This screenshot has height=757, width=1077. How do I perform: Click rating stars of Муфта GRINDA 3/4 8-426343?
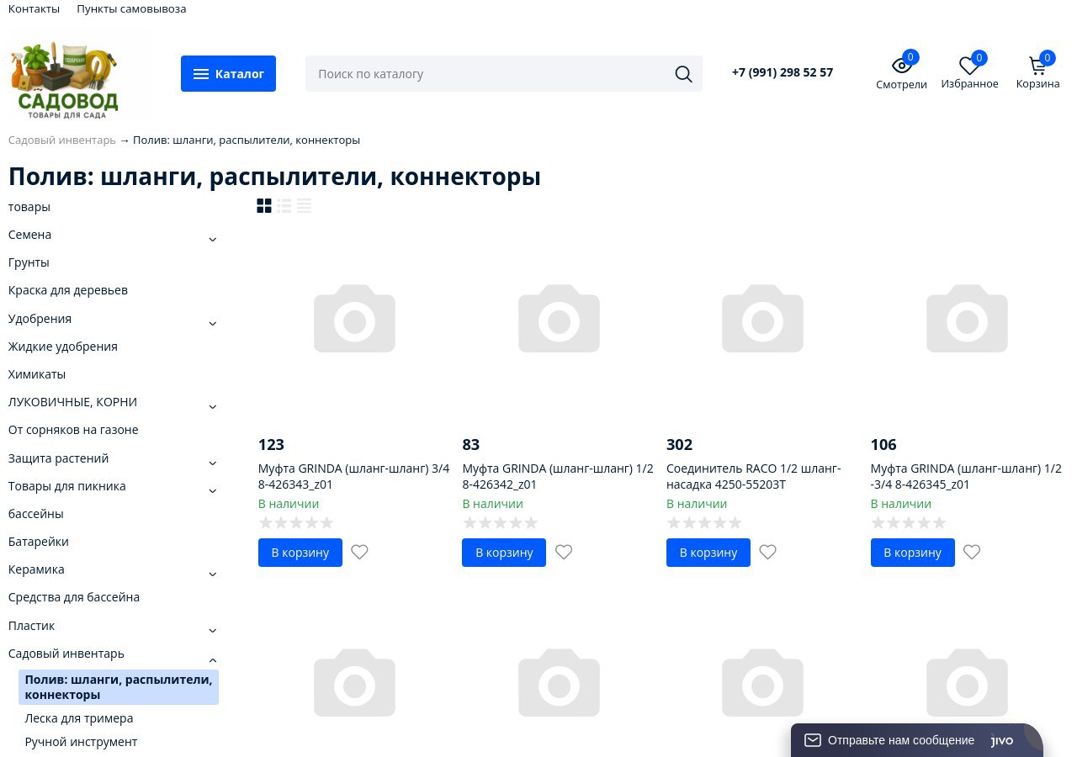pyautogui.click(x=296, y=523)
